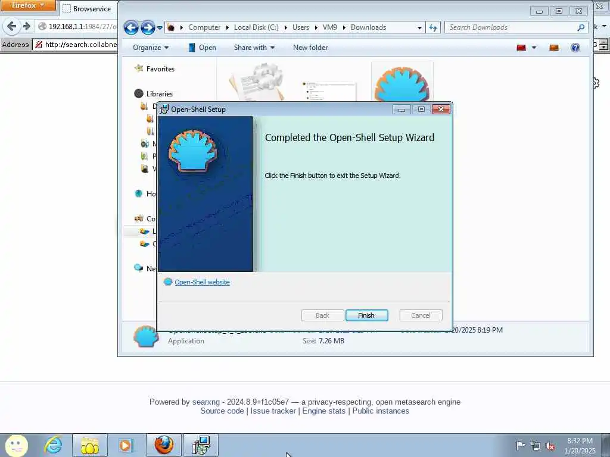Click Open in the Explorer toolbar
Image resolution: width=610 pixels, height=457 pixels.
203,48
